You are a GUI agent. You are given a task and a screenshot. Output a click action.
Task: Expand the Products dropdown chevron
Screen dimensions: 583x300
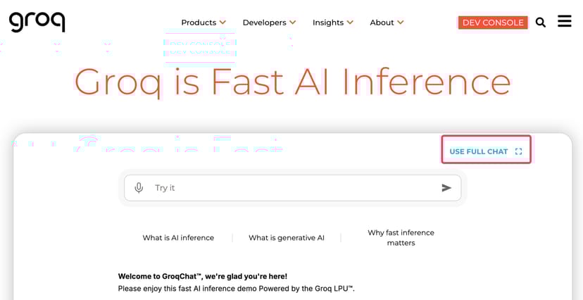pyautogui.click(x=222, y=23)
